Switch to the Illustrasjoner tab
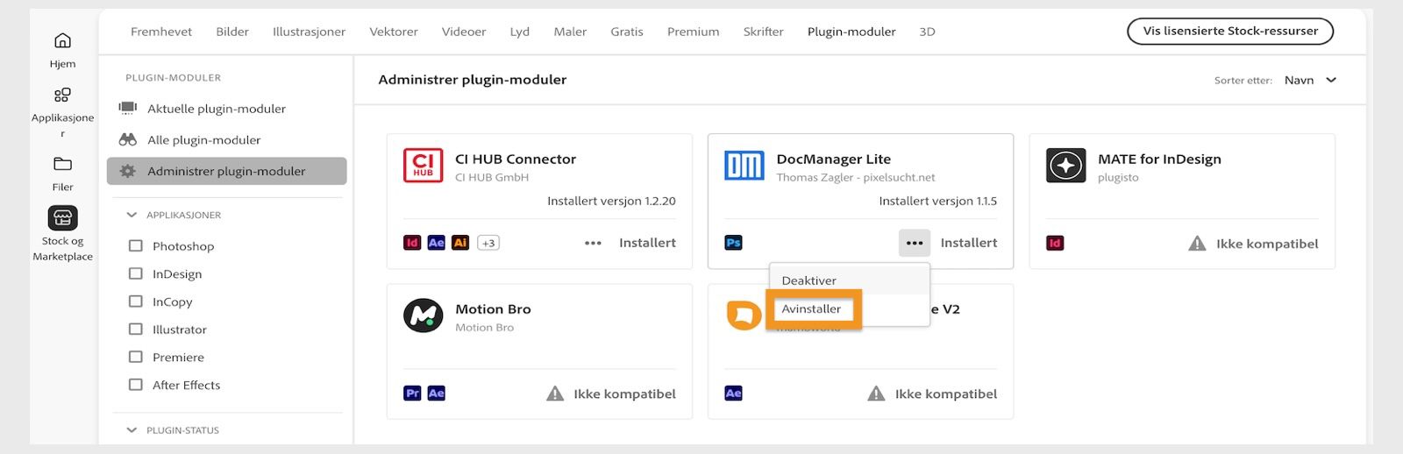The height and width of the screenshot is (454, 1403). coord(309,32)
